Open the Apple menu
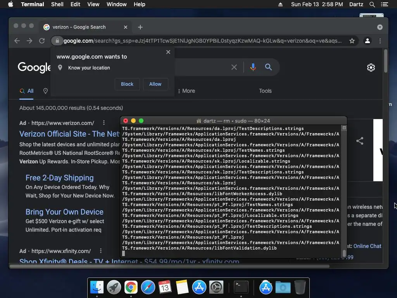 tap(10, 4)
